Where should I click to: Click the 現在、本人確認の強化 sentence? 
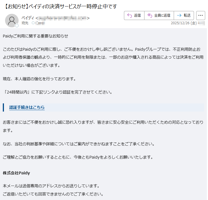pos(39,79)
